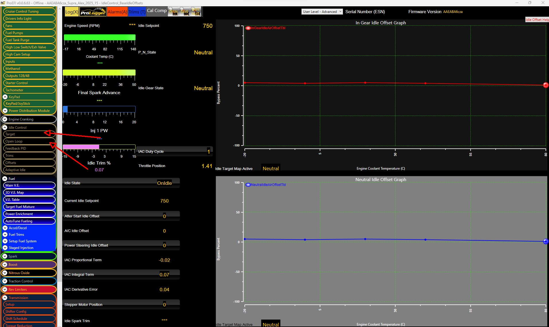Collapse the KeyPad section chevron
The height and width of the screenshot is (327, 549).
click(x=5, y=97)
